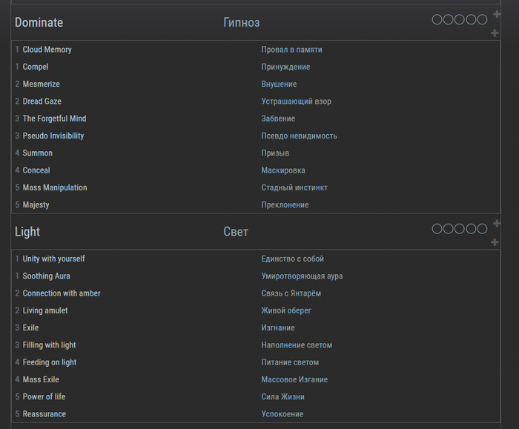Set Dominate rating to the first dot
519x429 pixels.
[x=437, y=19]
